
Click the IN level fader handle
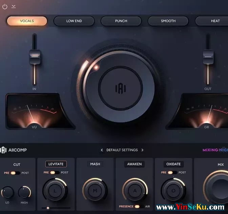click(35, 57)
